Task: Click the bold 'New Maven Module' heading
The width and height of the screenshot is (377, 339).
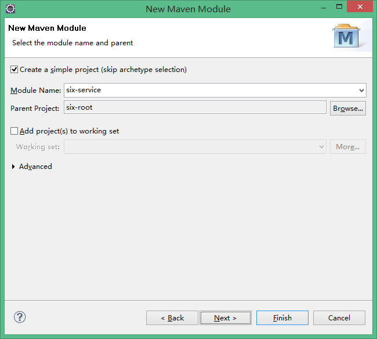Action: tap(47, 28)
